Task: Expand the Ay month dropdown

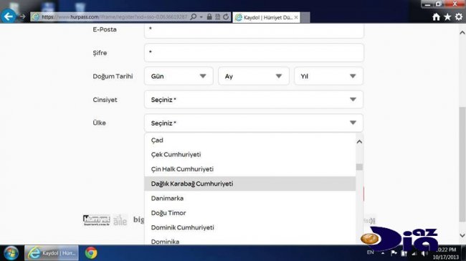Action: tap(254, 76)
